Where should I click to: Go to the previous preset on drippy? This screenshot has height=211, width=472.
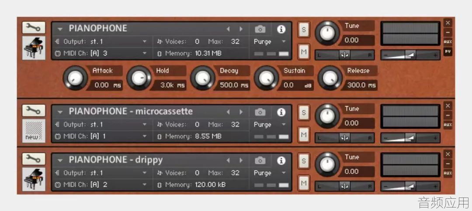(228, 160)
